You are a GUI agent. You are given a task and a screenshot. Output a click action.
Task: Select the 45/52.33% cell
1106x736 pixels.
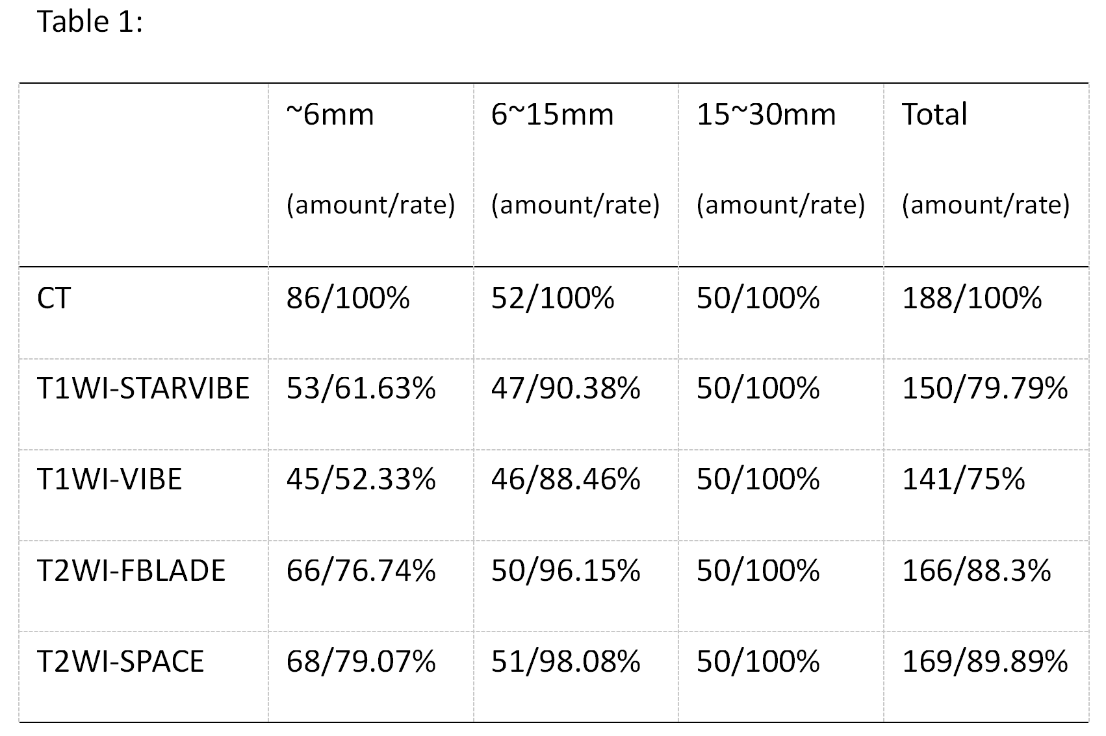coord(361,480)
